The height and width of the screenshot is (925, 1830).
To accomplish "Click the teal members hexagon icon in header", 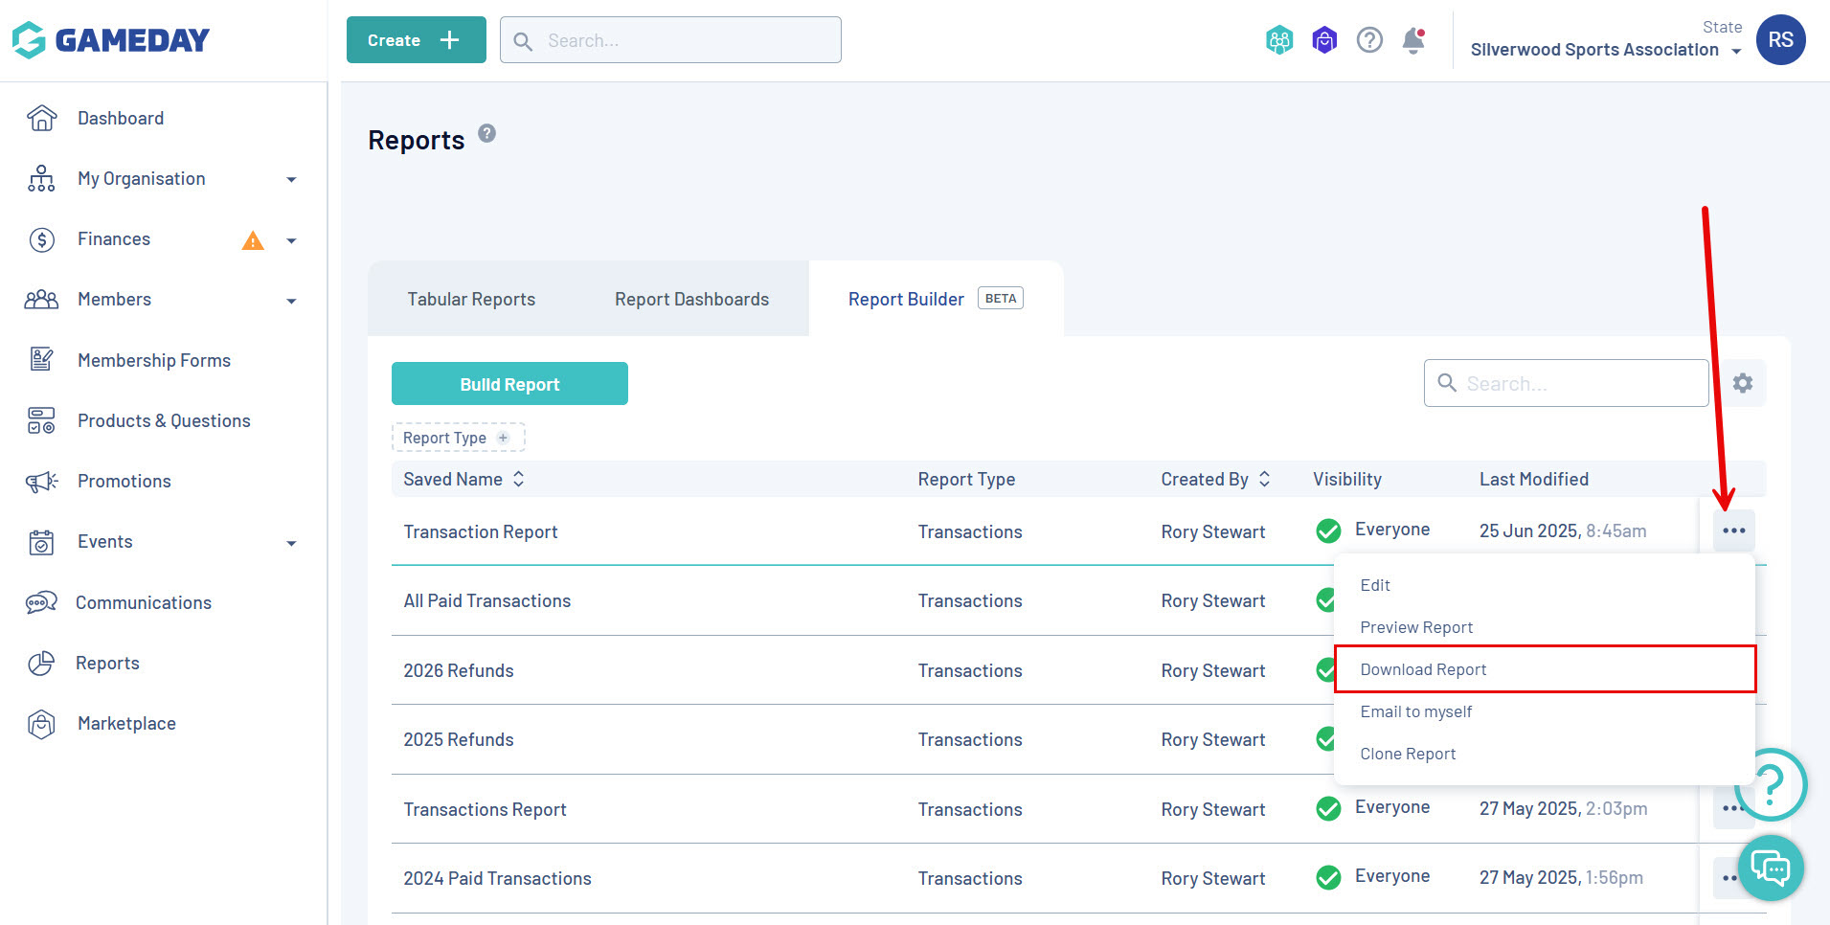I will tap(1279, 40).
